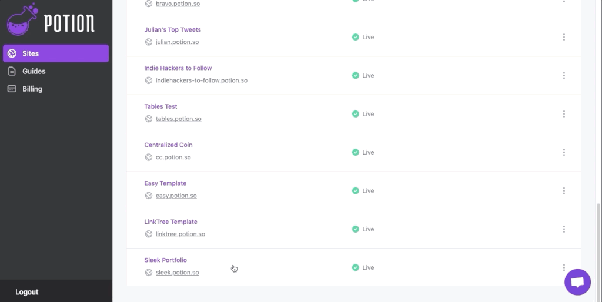The height and width of the screenshot is (302, 602).
Task: Click the Sites globe icon in sidebar
Action: (12, 53)
